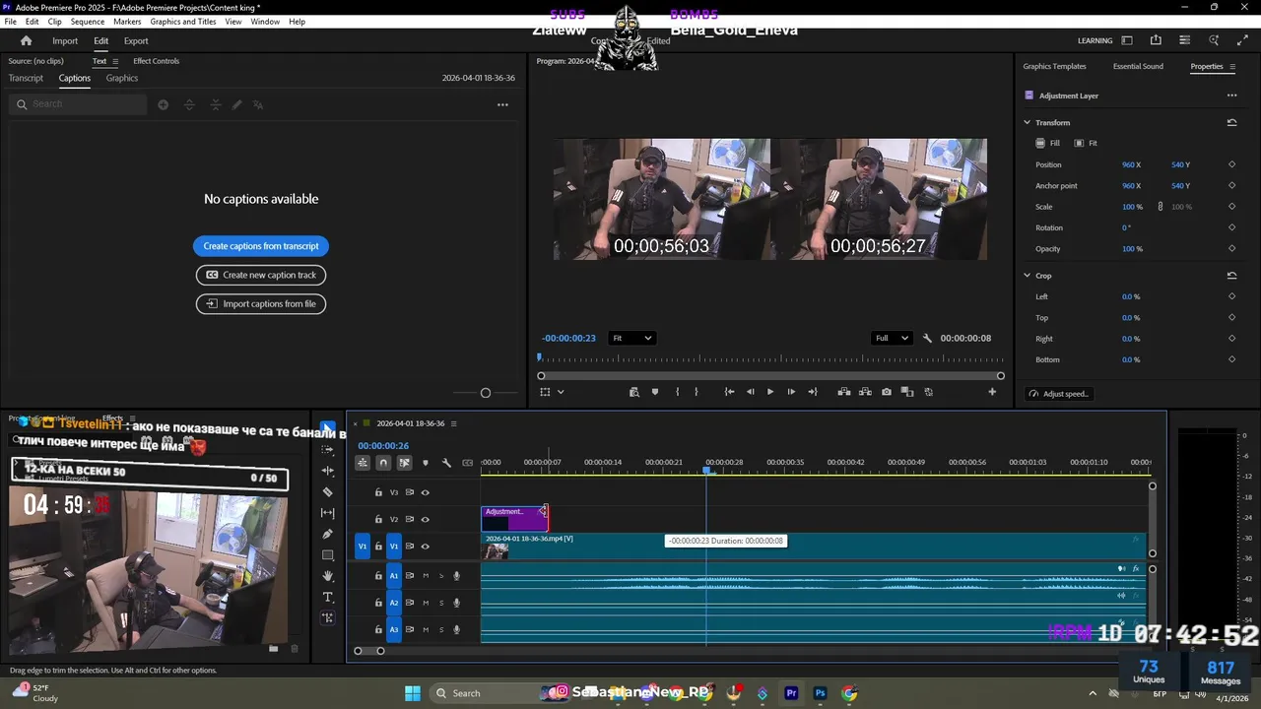Viewport: 1261px width, 709px height.
Task: Collapse the Crop section
Action: [x=1027, y=276]
